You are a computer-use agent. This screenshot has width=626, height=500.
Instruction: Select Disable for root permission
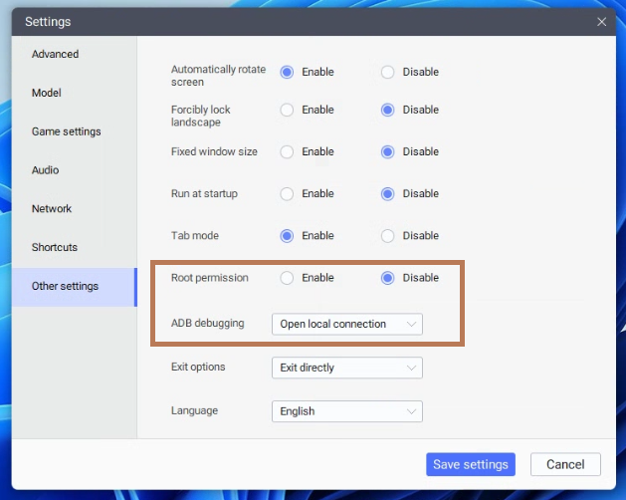pos(388,278)
